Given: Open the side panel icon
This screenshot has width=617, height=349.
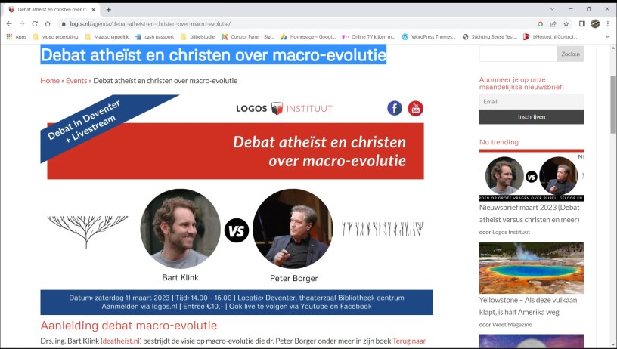Looking at the screenshot, I should [x=581, y=23].
